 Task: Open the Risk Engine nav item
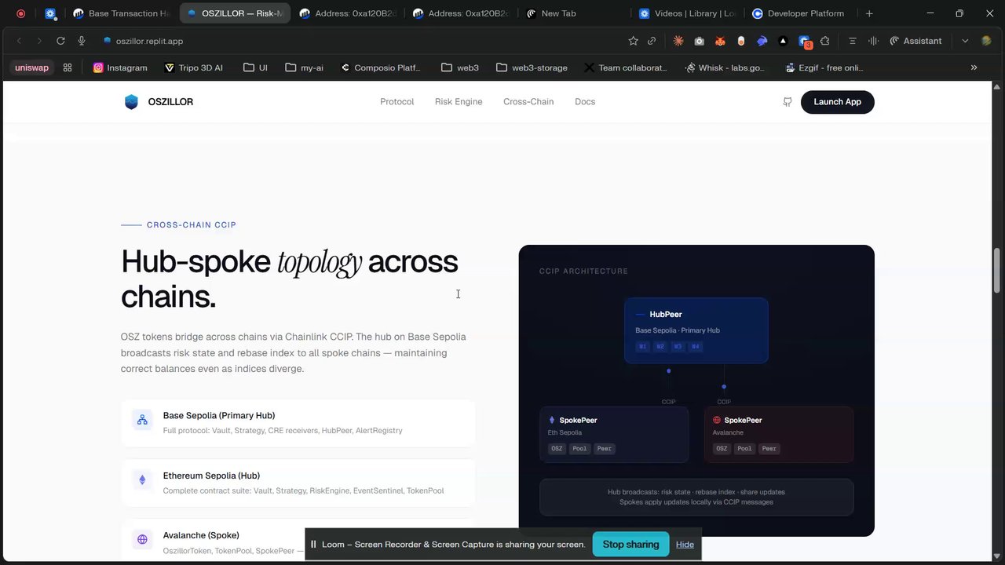pos(459,102)
